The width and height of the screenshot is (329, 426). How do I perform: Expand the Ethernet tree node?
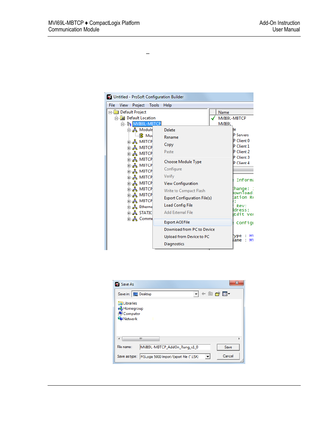tap(129, 207)
